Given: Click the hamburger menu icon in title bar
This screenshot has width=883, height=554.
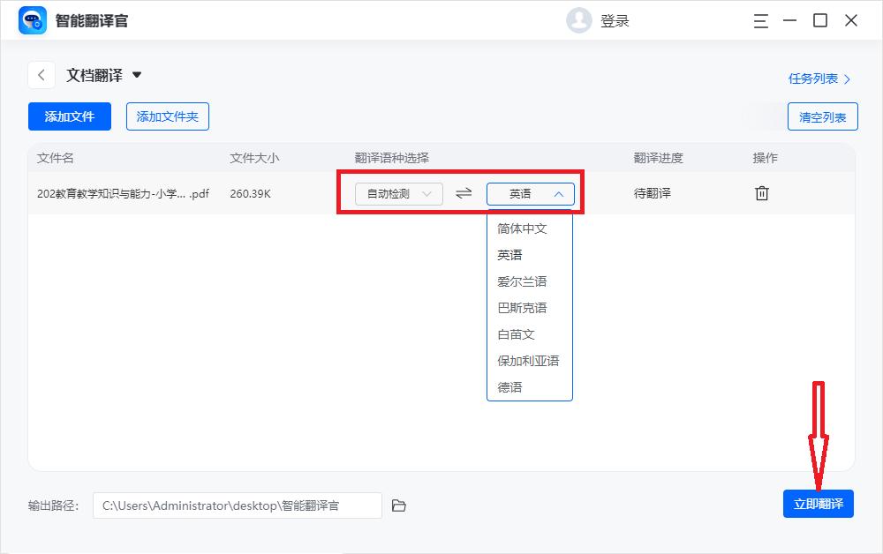Looking at the screenshot, I should click(x=759, y=20).
